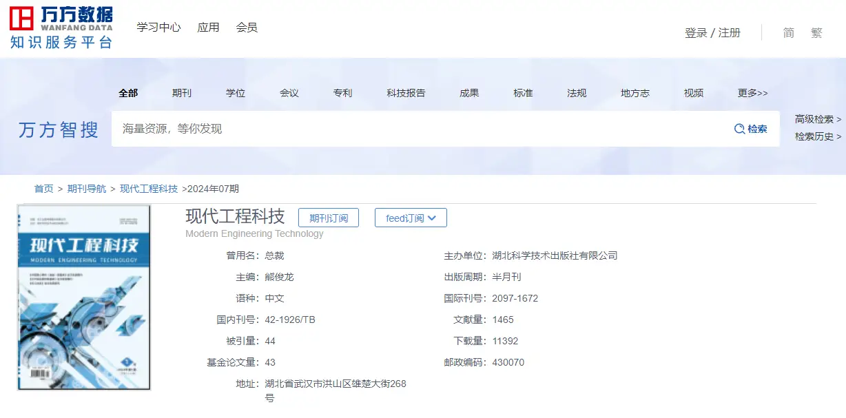Viewport: 846px width, 418px height.
Task: Click the magnifier 检索 search button
Action: (x=751, y=129)
